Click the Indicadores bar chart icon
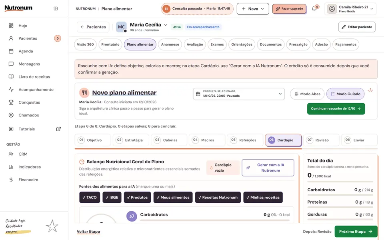384x240 pixels. click(x=11, y=167)
